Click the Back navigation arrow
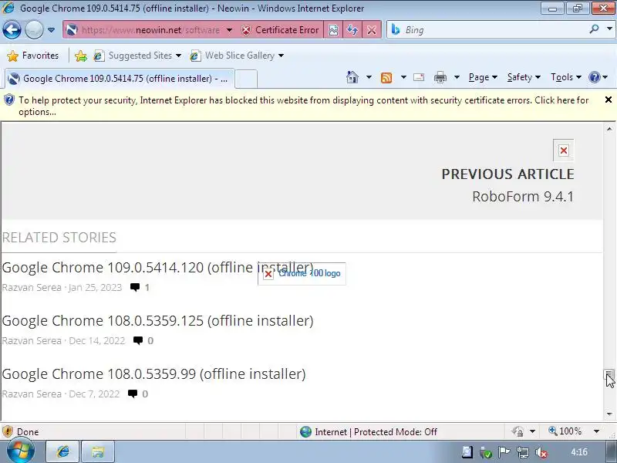 [x=12, y=29]
